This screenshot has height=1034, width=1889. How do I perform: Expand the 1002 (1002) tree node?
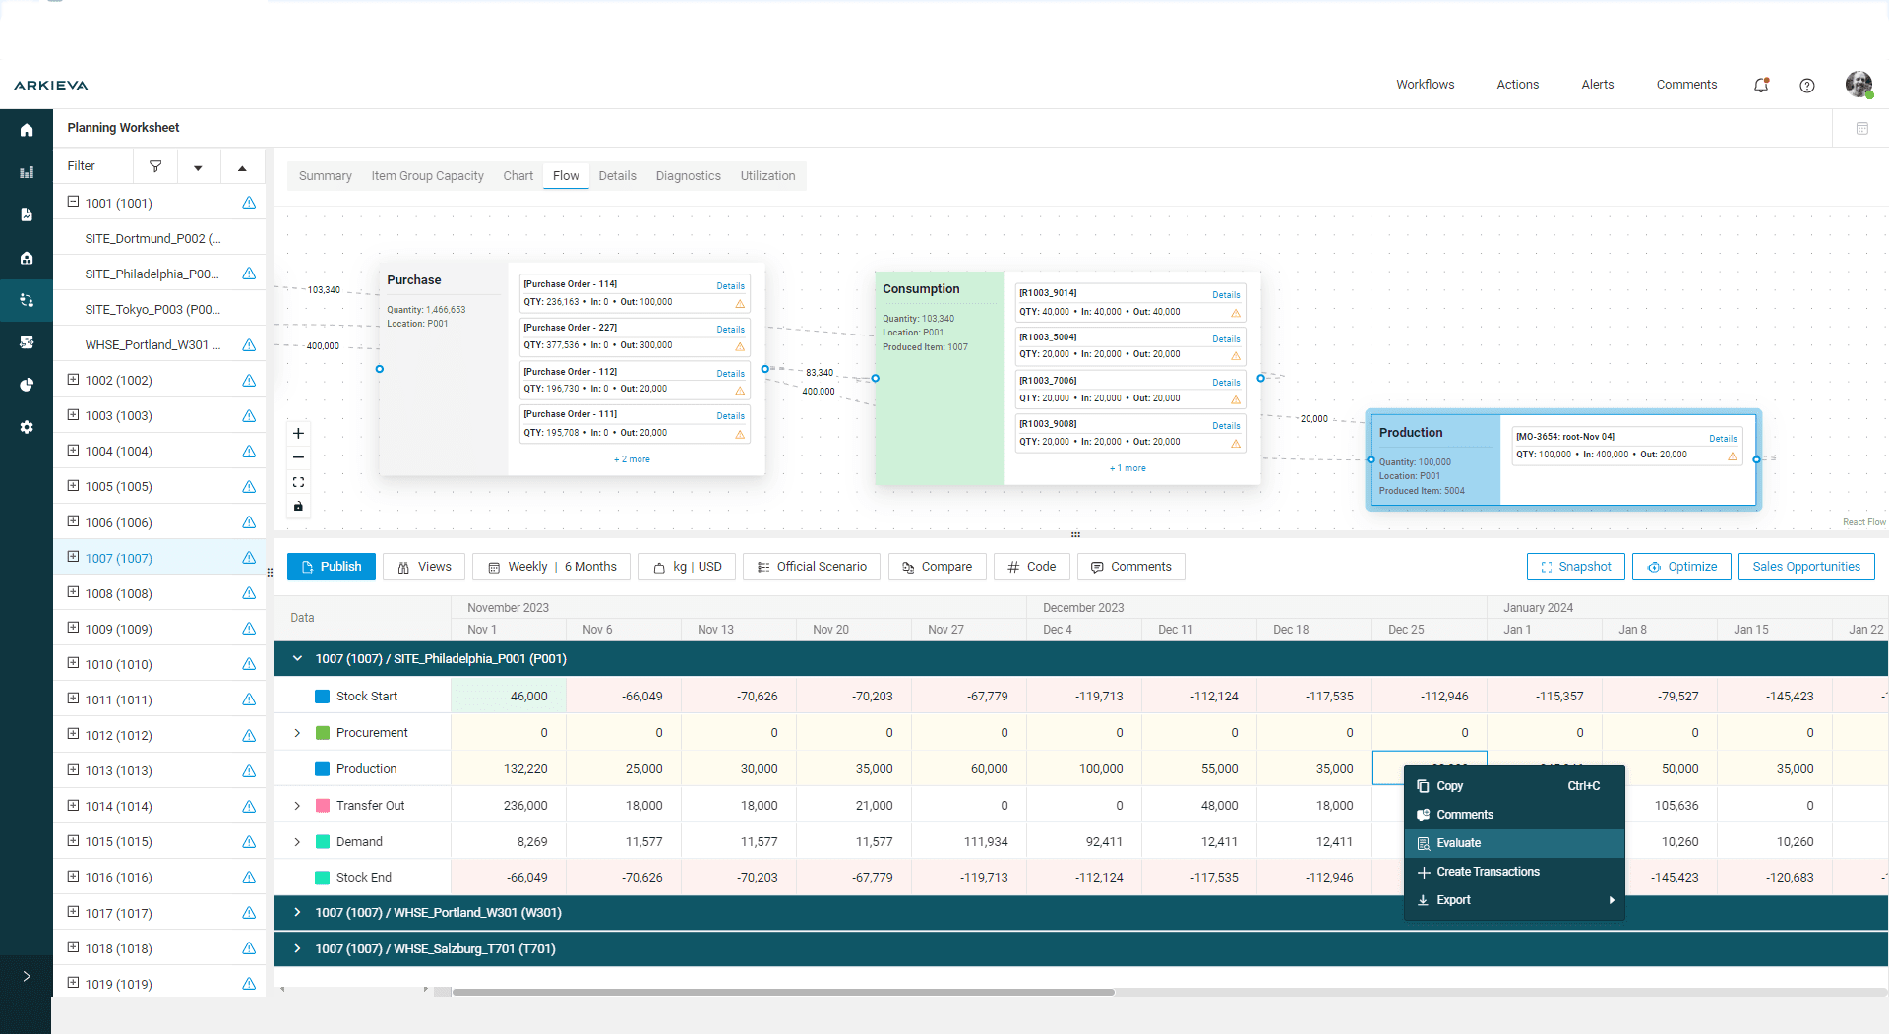point(73,379)
